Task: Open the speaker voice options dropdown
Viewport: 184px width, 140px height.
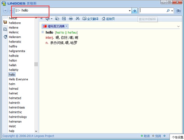Action: tap(52, 19)
